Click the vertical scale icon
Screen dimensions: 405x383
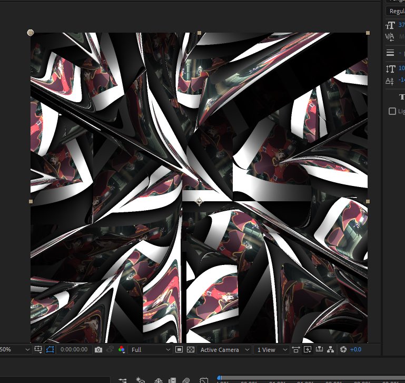390,68
